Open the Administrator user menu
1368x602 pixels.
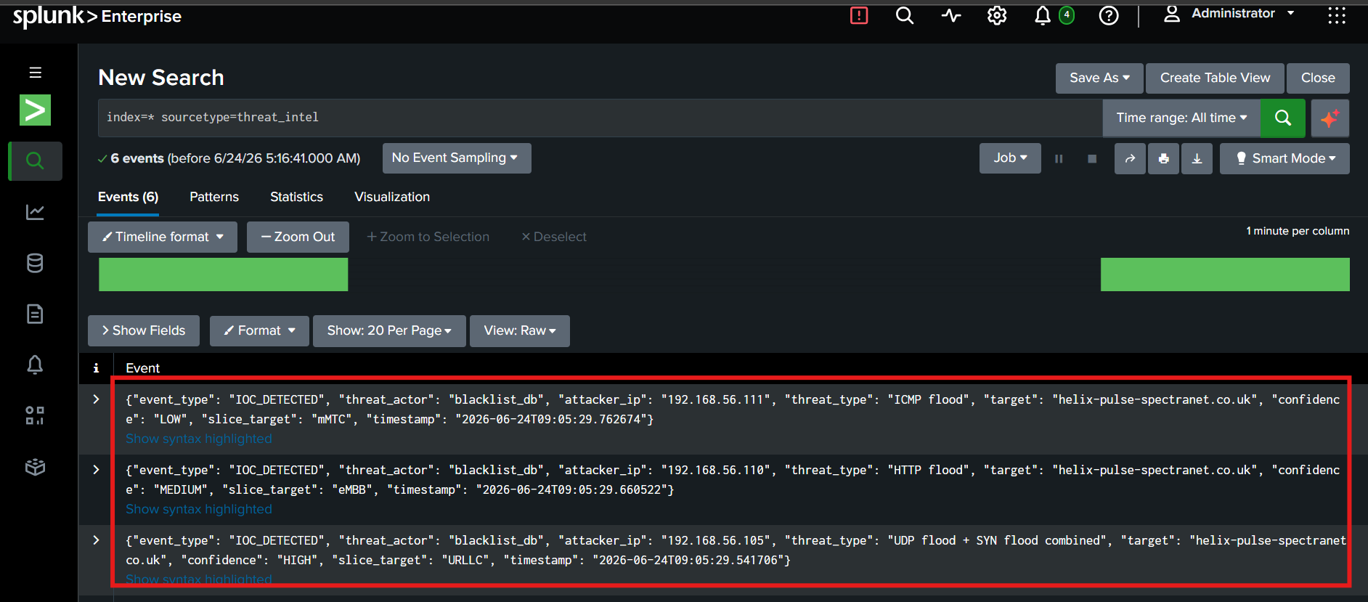pyautogui.click(x=1229, y=14)
